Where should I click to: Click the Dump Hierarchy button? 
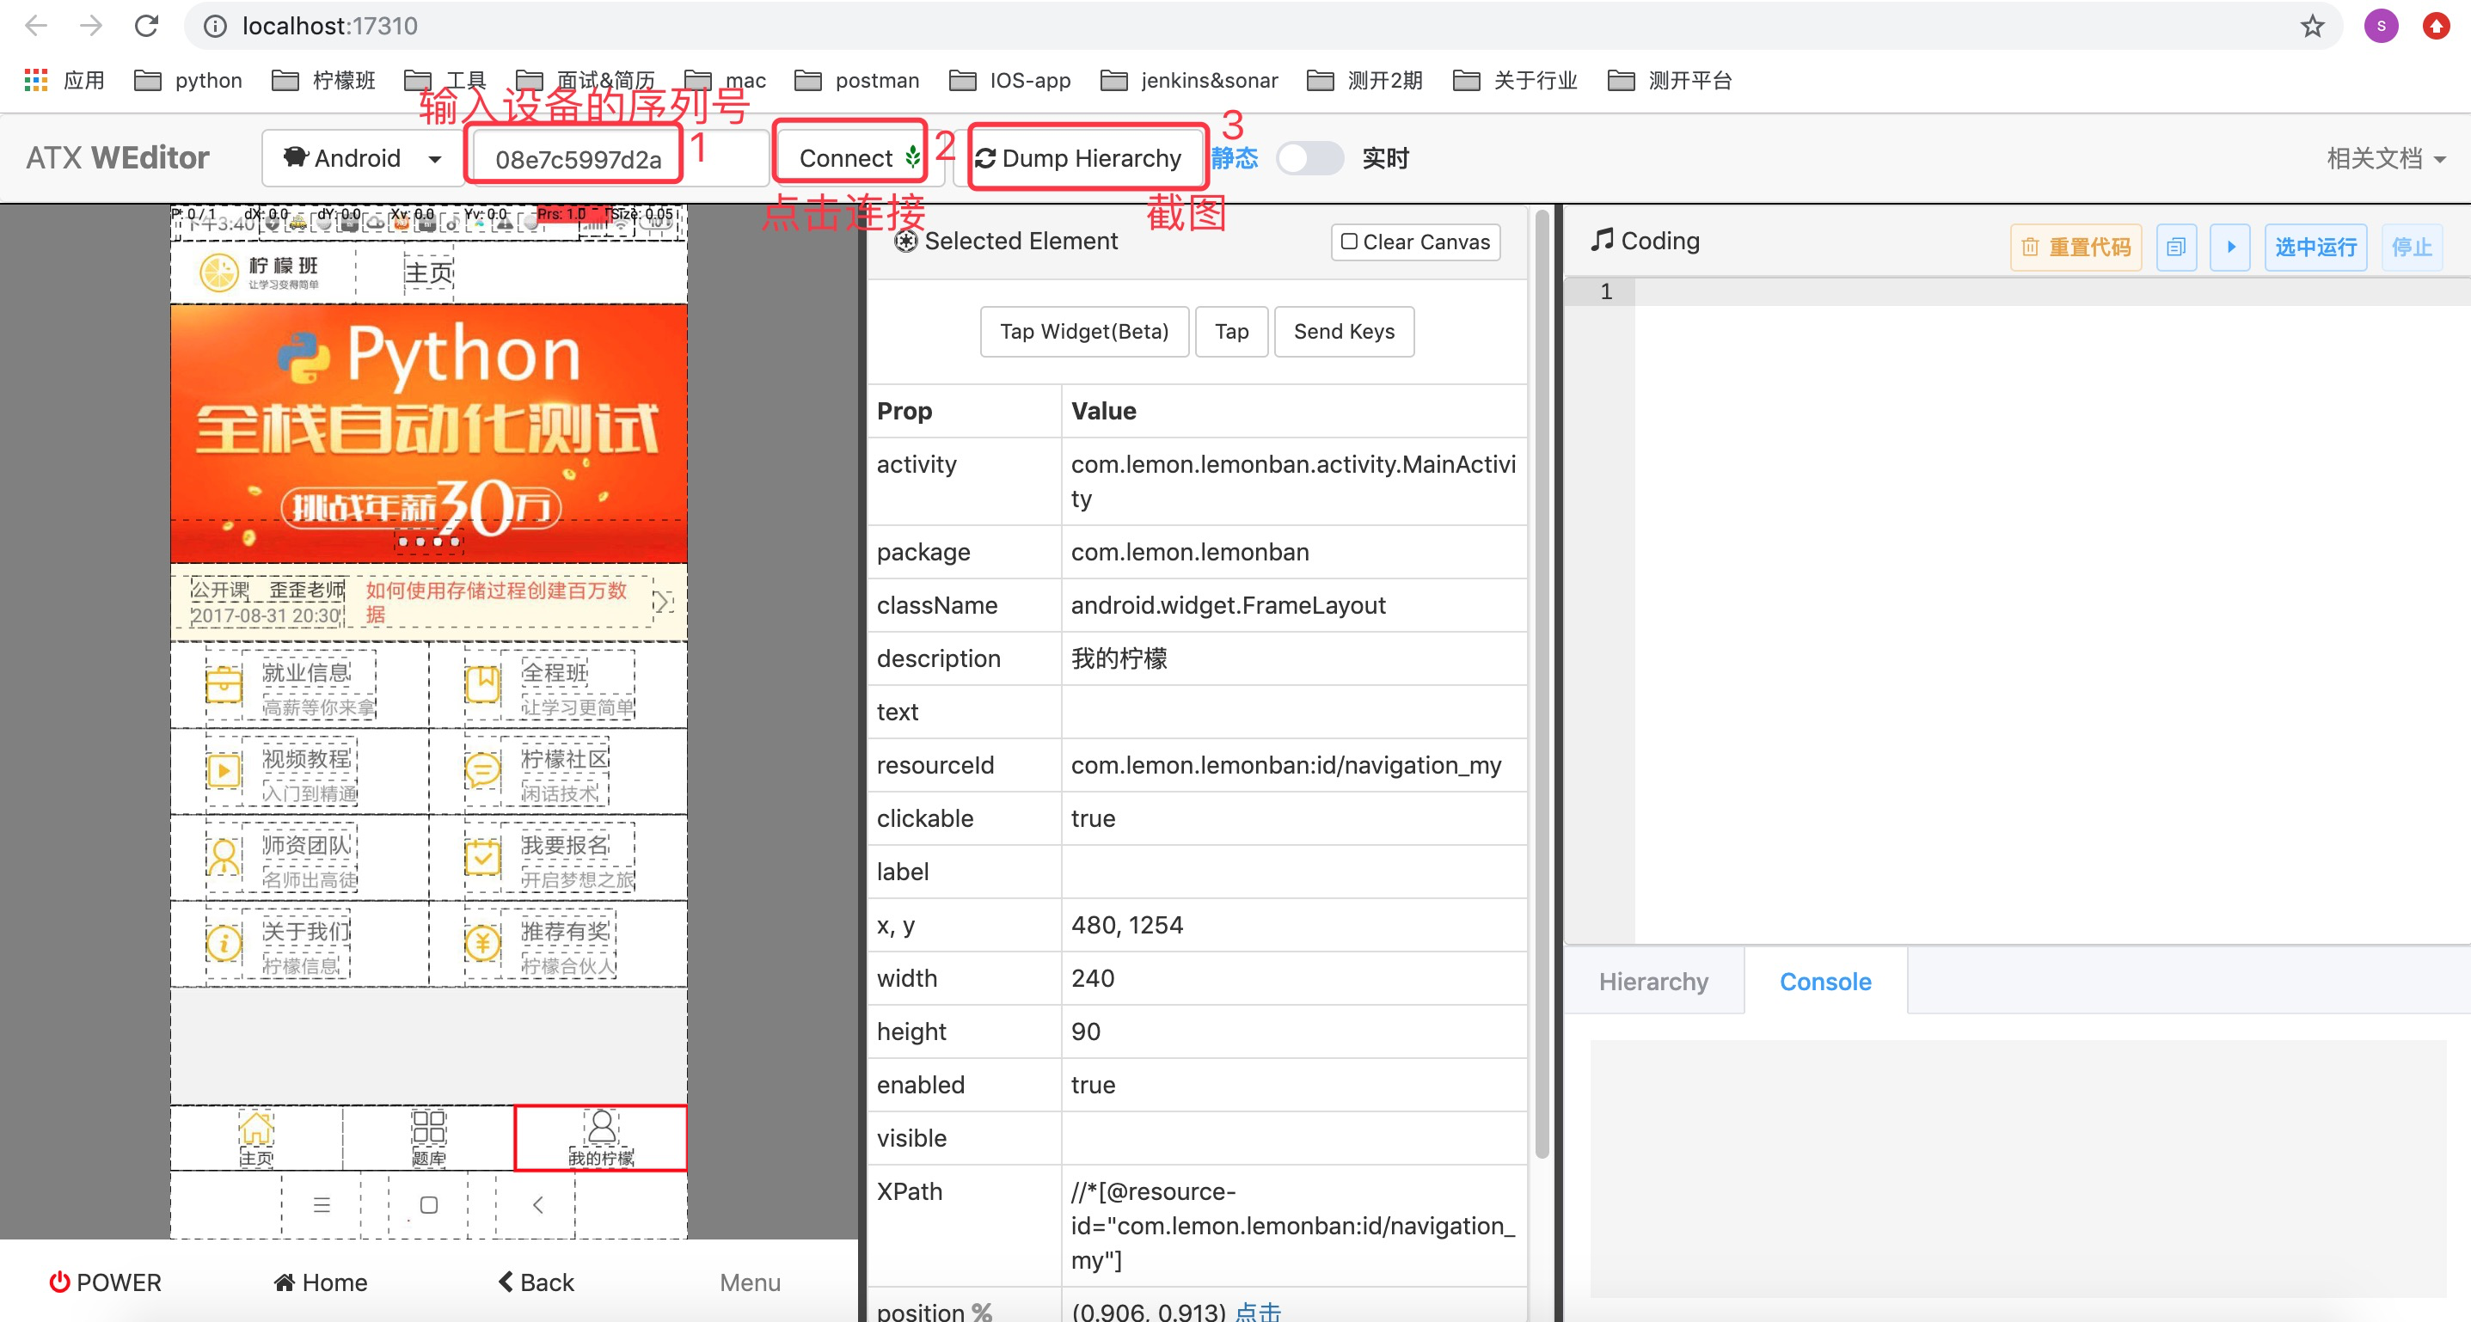[x=1079, y=158]
